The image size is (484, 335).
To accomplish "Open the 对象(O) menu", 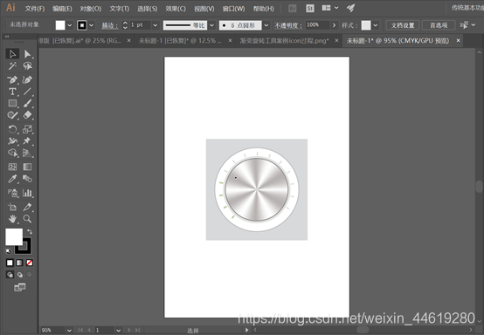I will tap(91, 9).
